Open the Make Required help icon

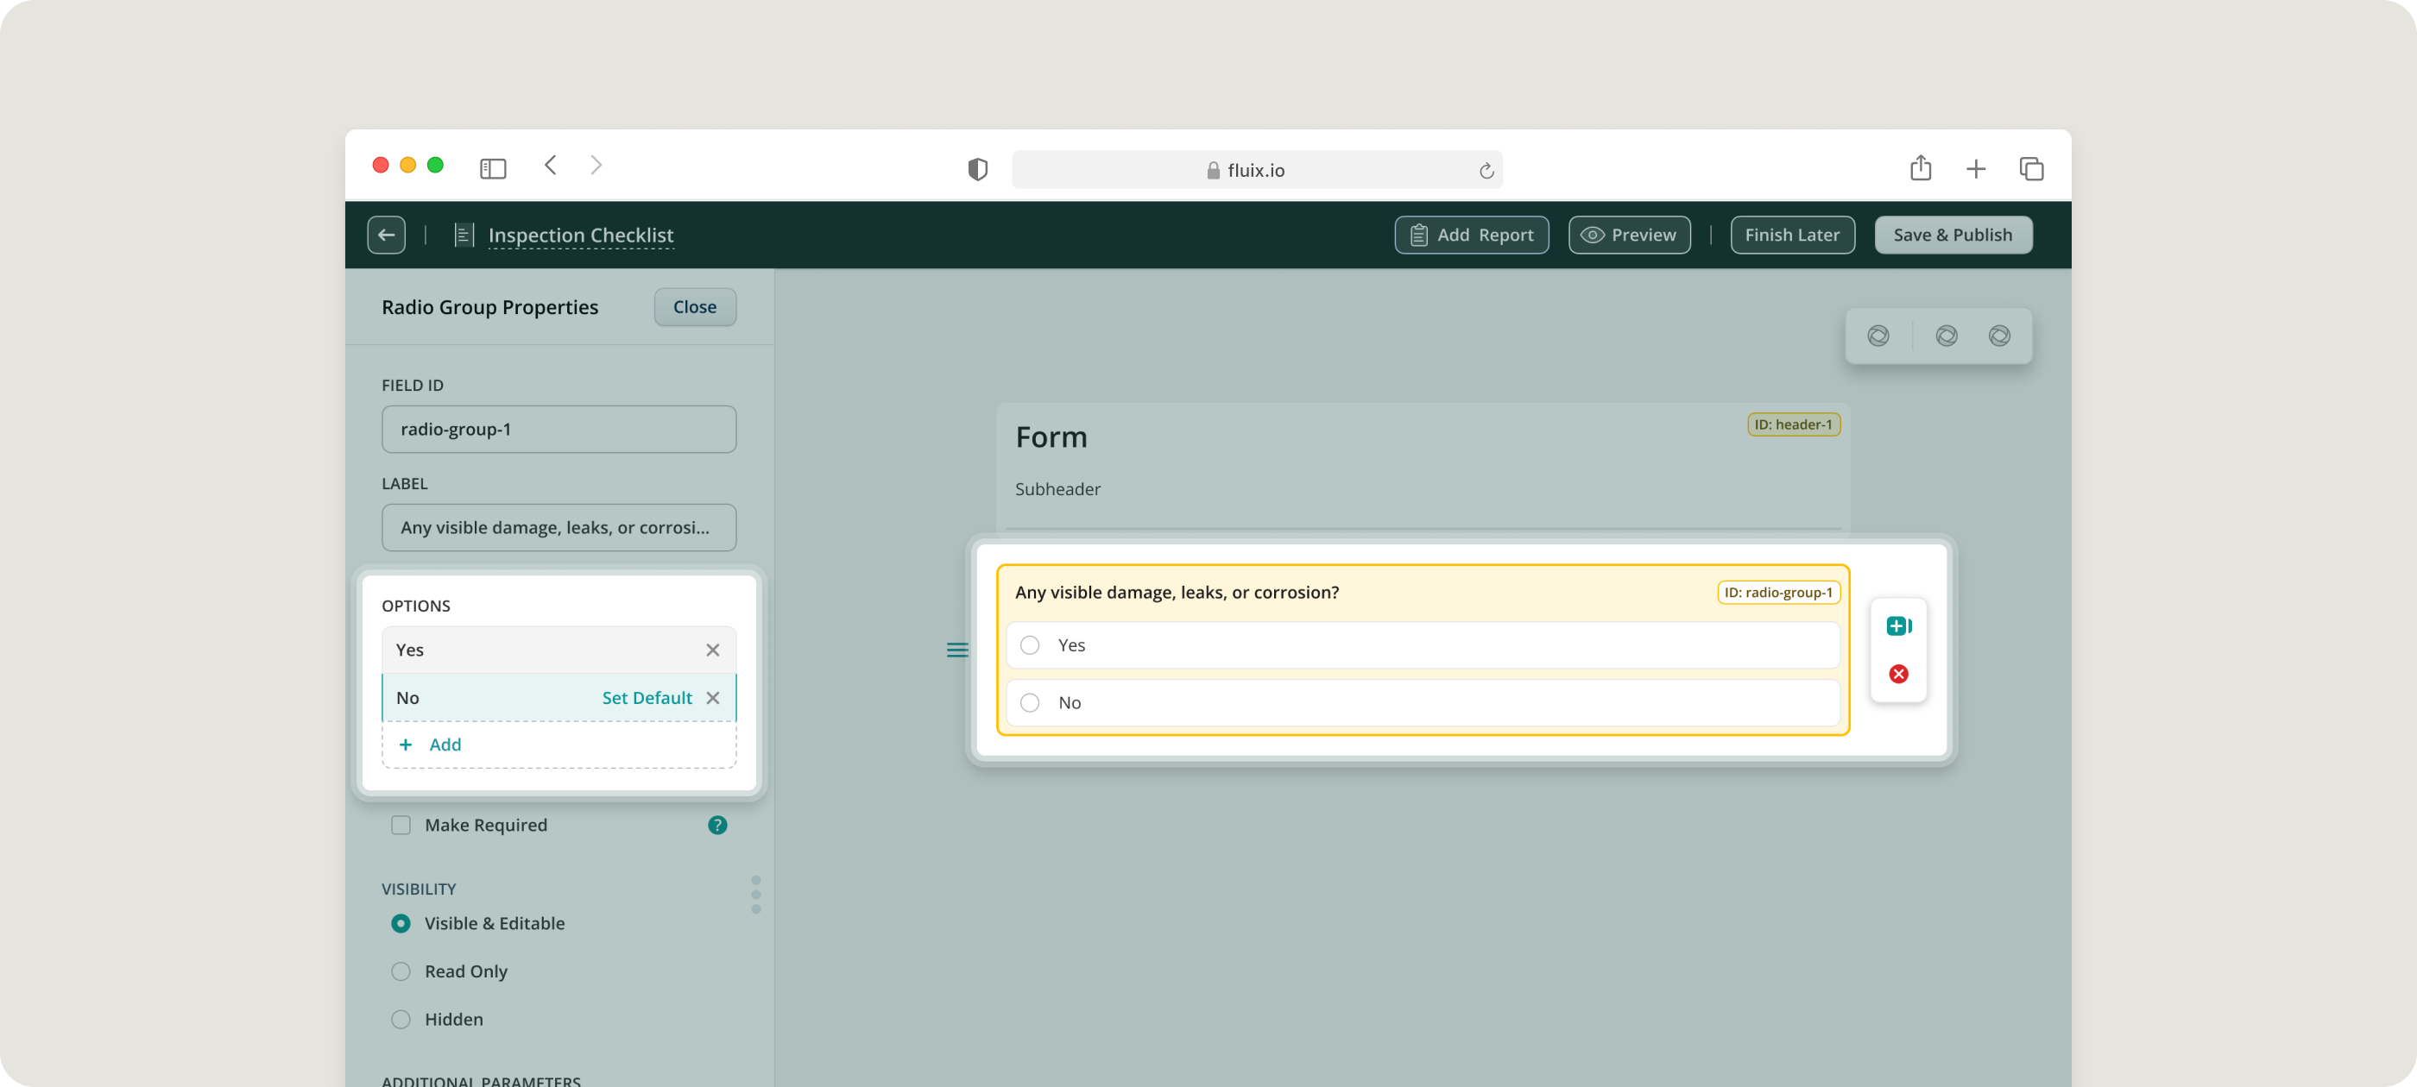716,826
